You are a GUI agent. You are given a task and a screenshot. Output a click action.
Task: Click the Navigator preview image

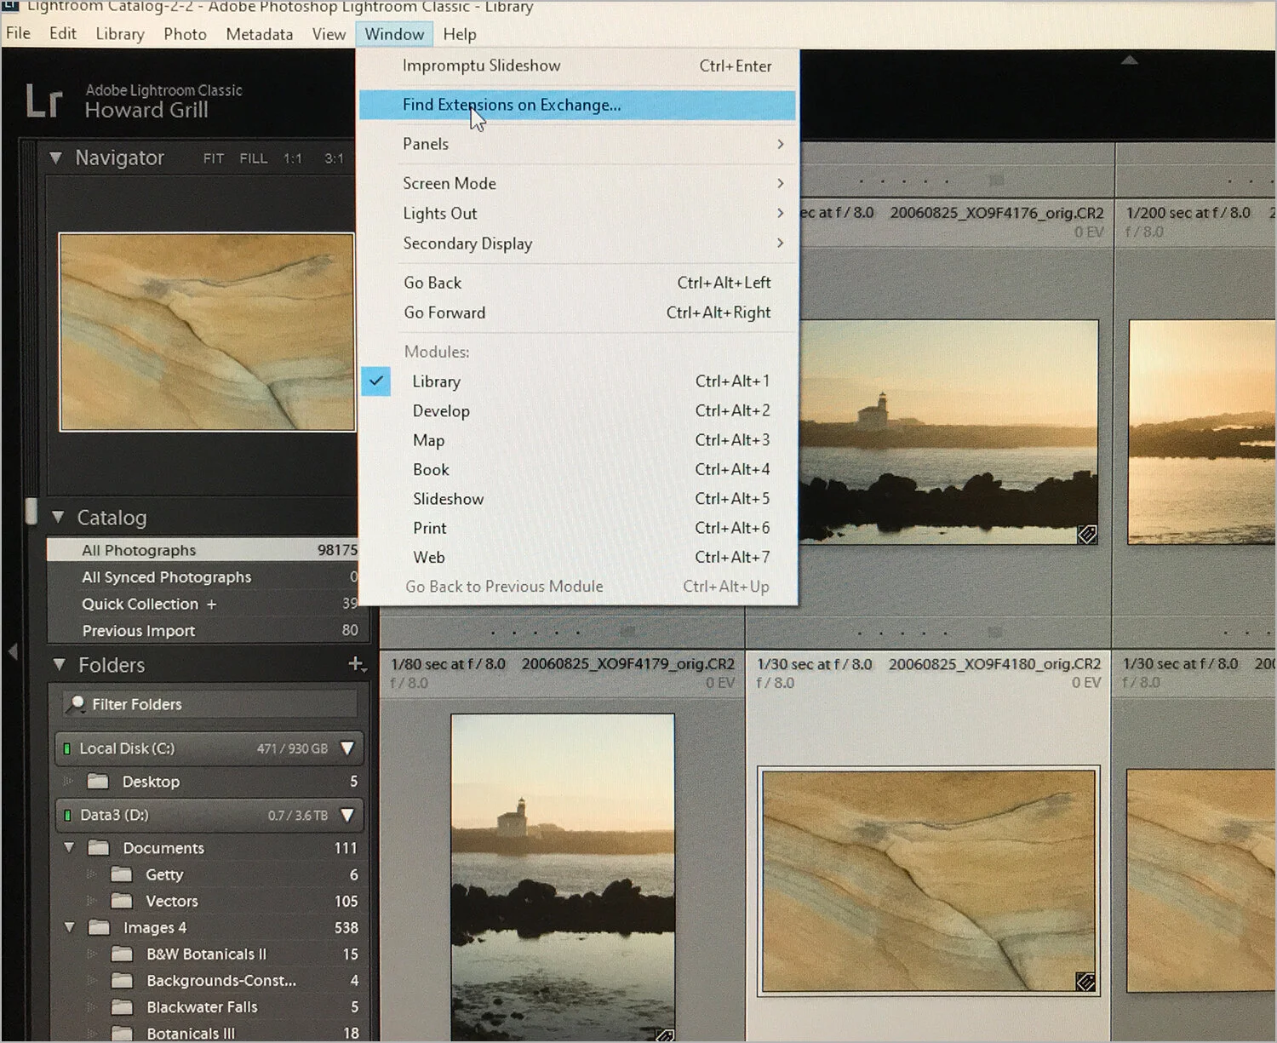click(207, 332)
